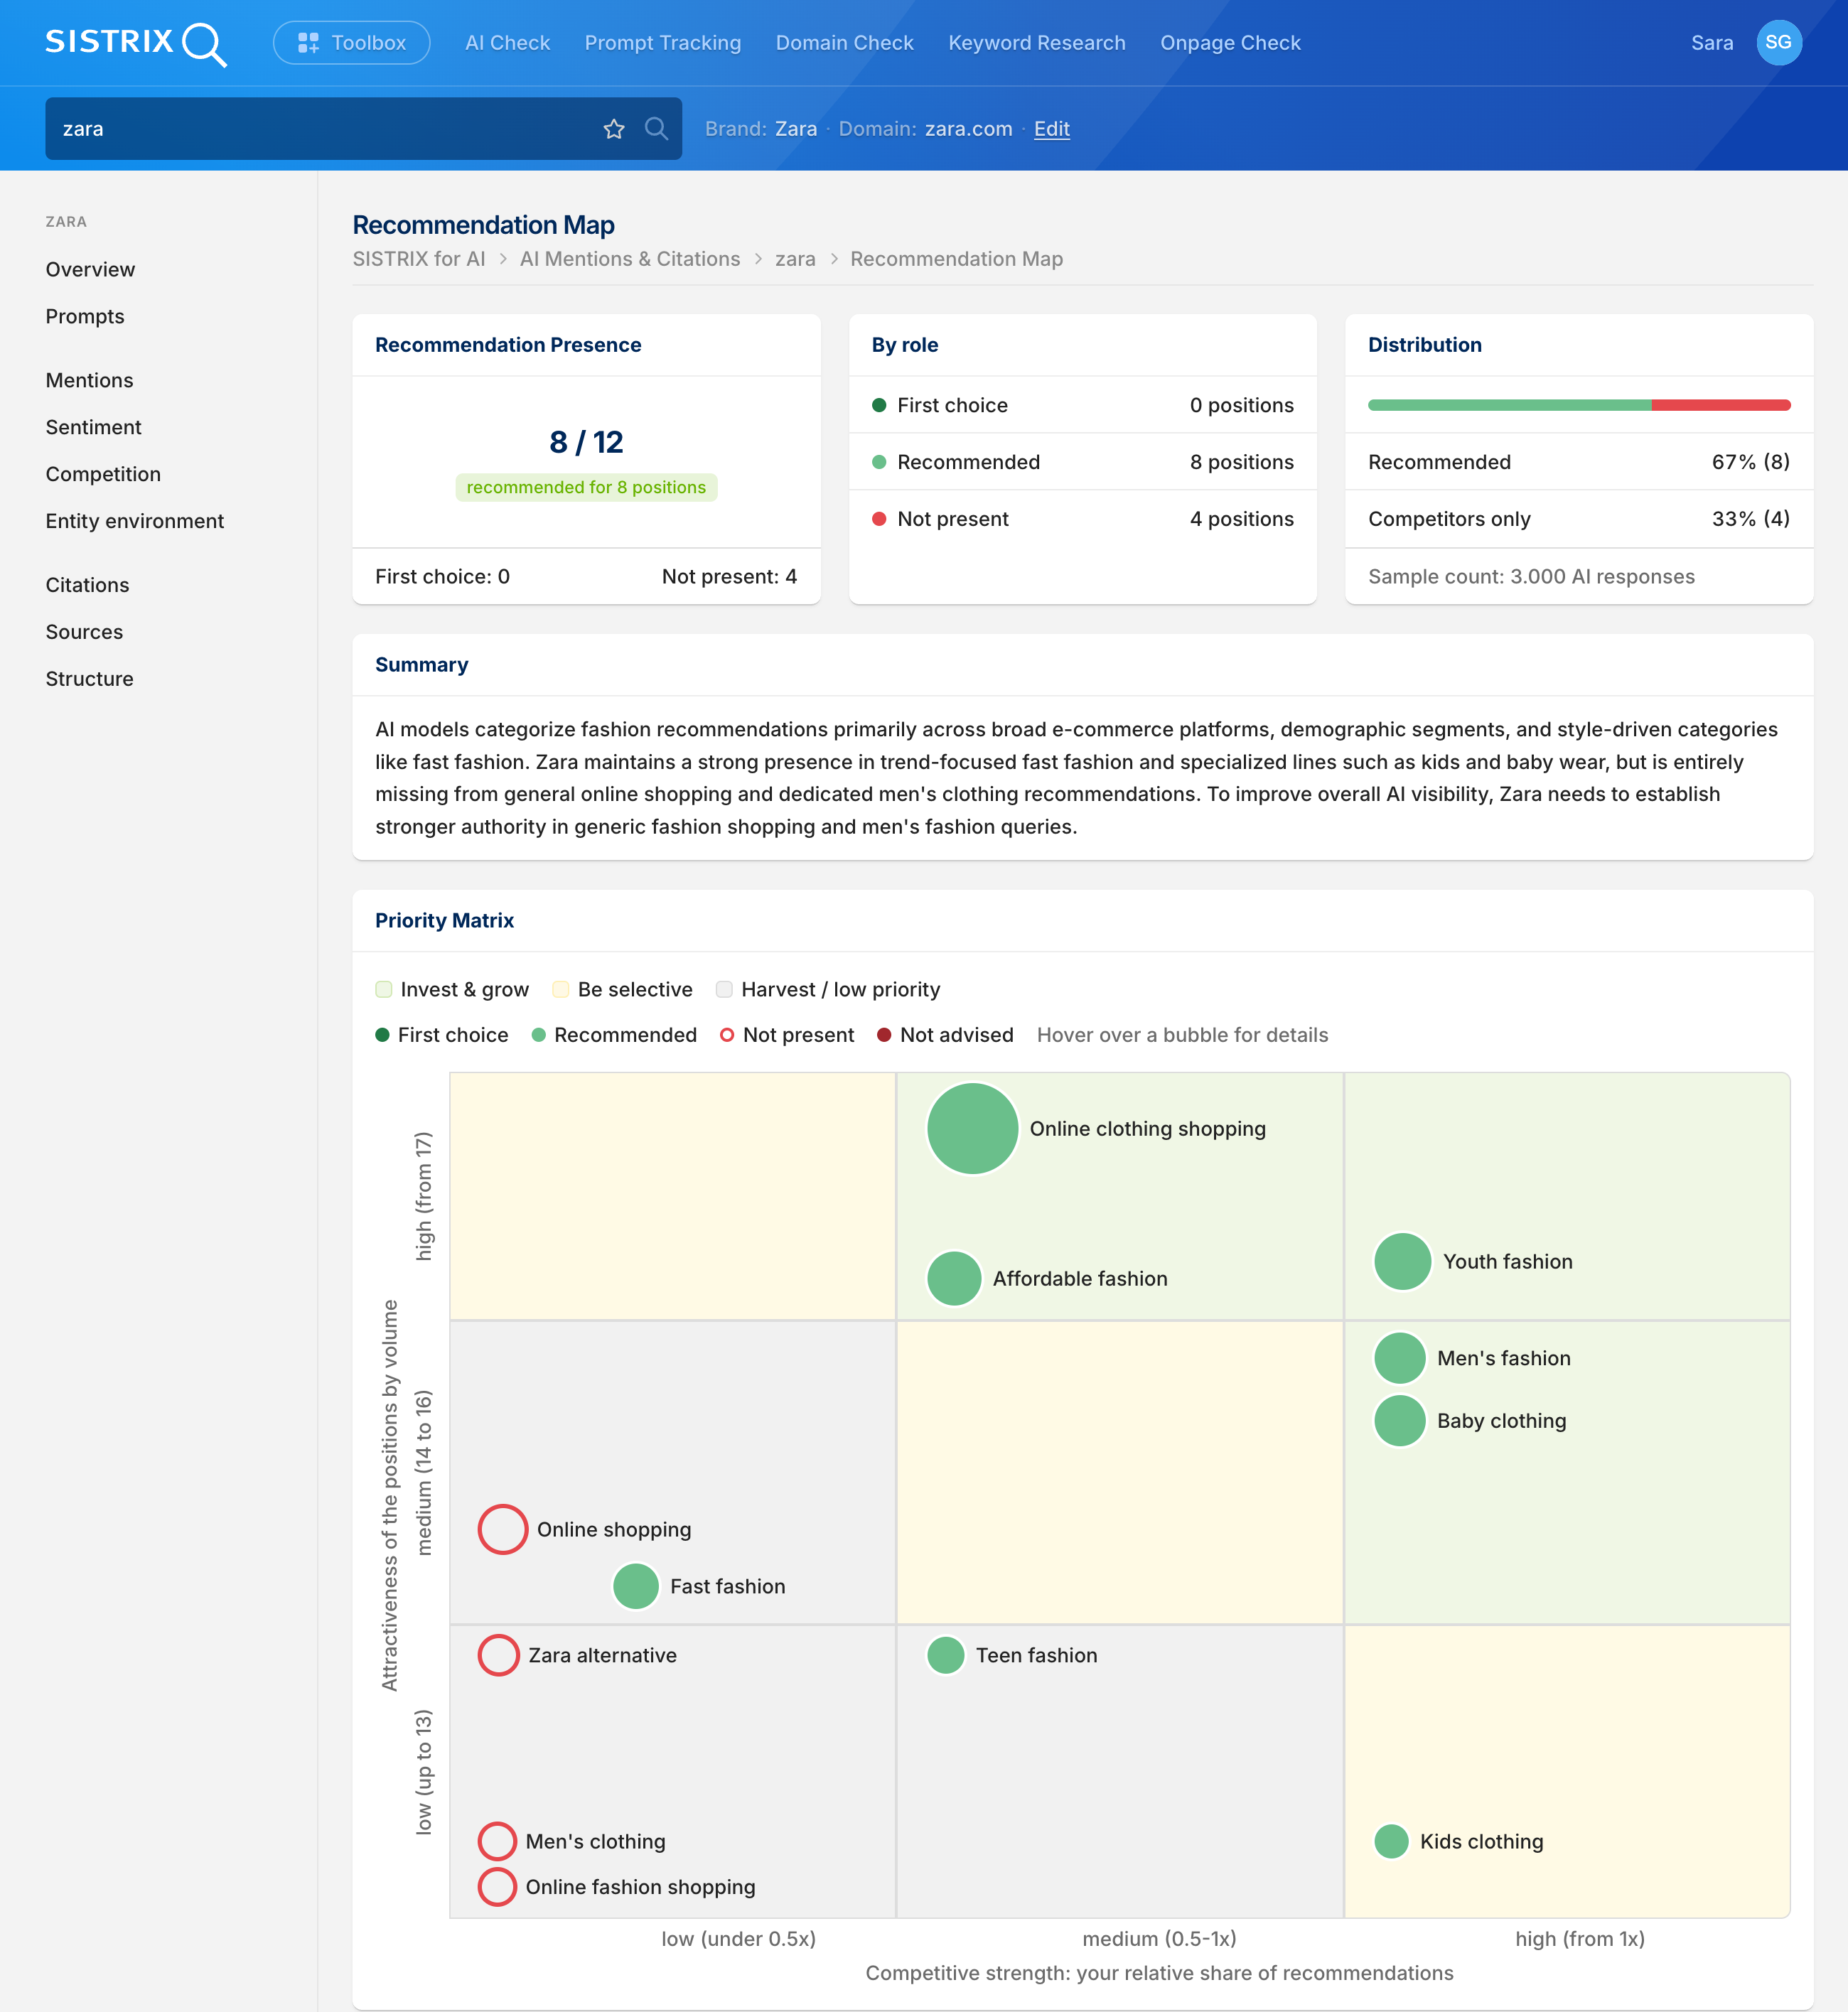Click the SISTRIX for AI breadcrumb
This screenshot has width=1848, height=2012.
(419, 259)
